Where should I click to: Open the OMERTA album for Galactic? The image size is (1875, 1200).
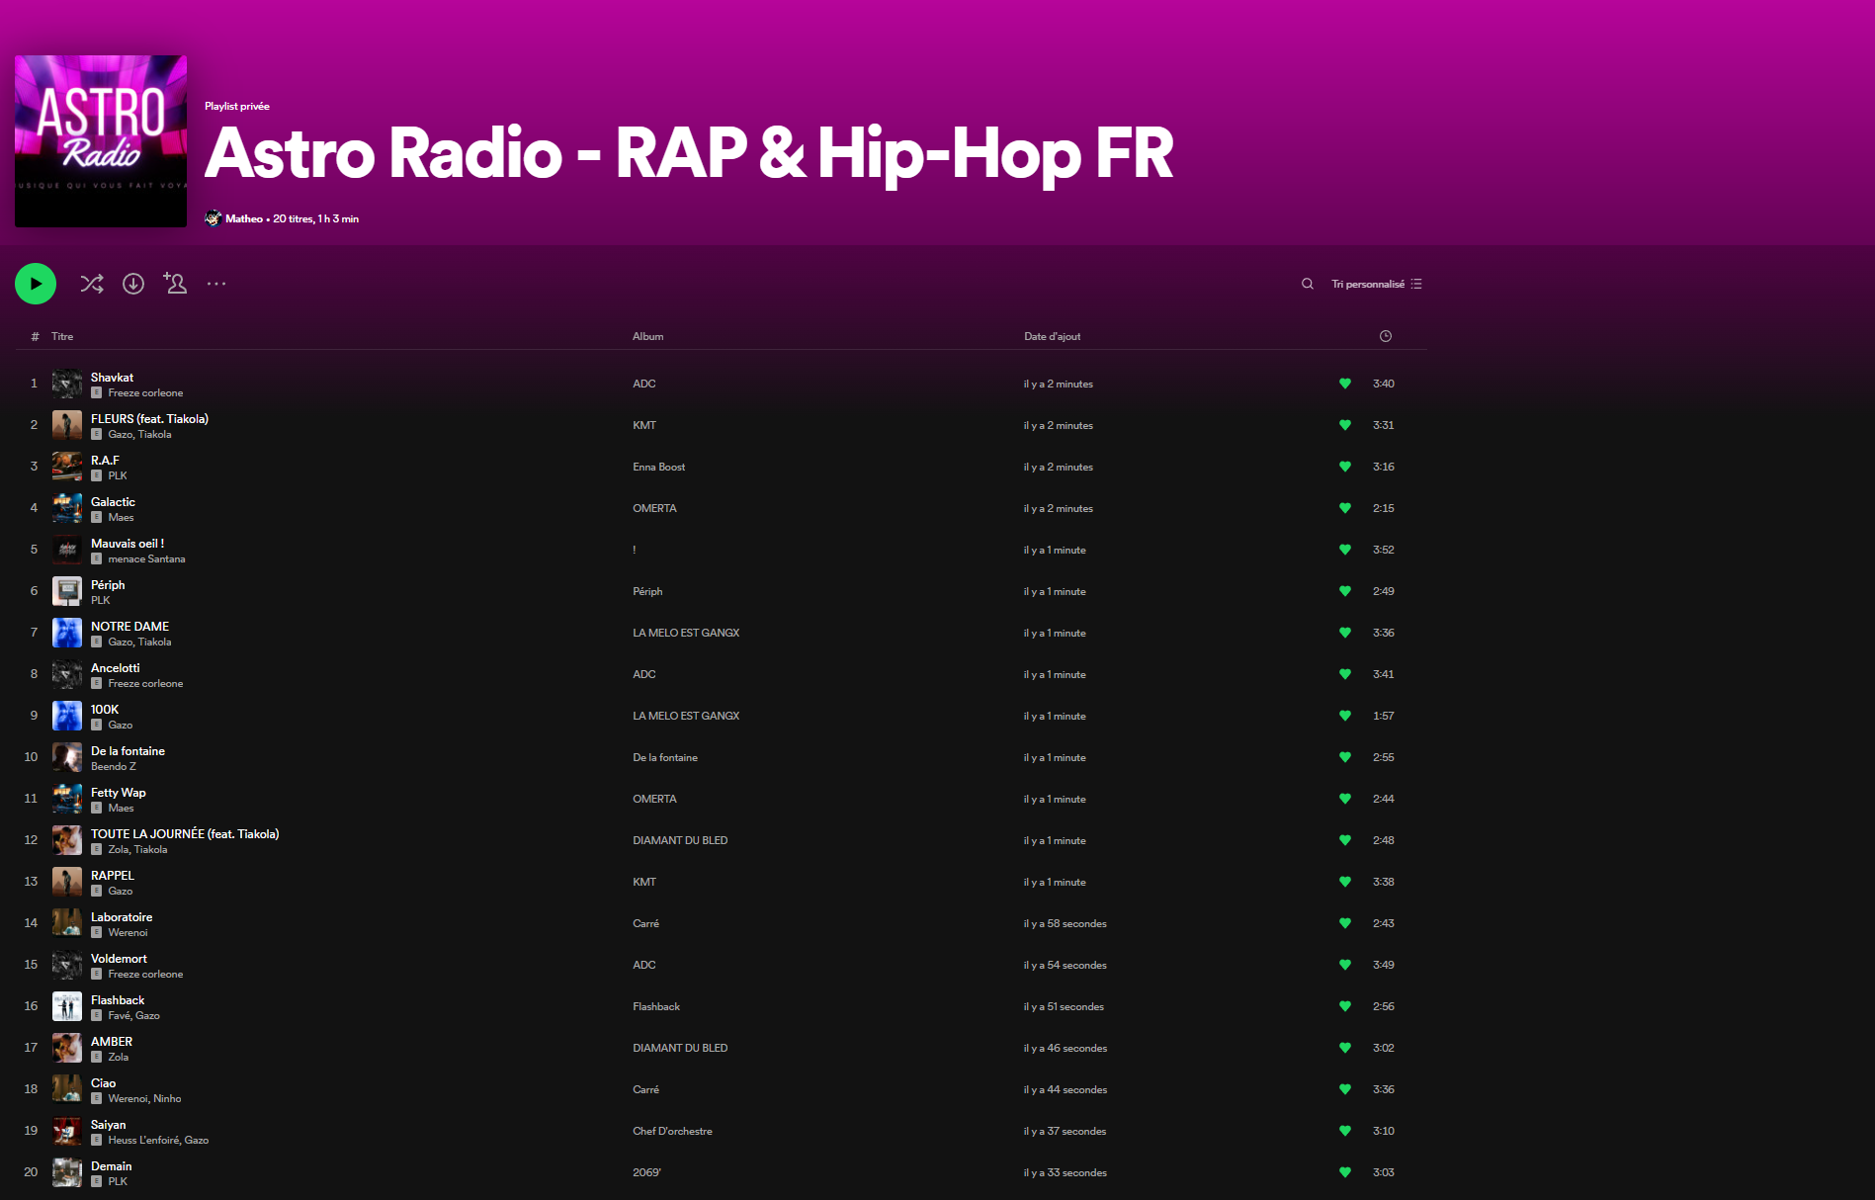[x=654, y=508]
